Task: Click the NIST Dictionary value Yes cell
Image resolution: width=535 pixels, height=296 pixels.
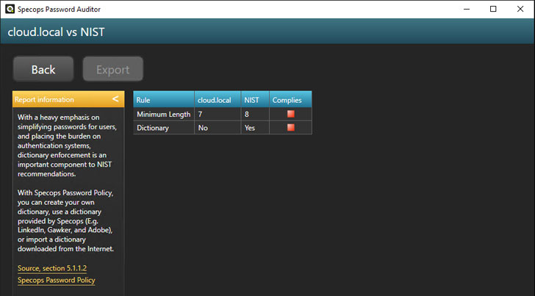Action: [254, 127]
